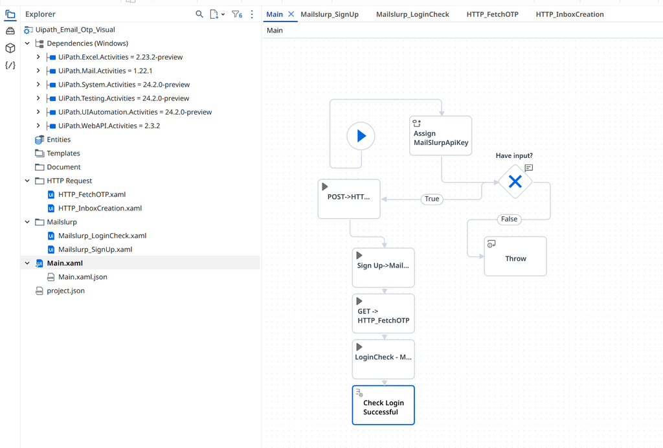663x448 pixels.
Task: Select the Templates folder
Action: click(63, 153)
